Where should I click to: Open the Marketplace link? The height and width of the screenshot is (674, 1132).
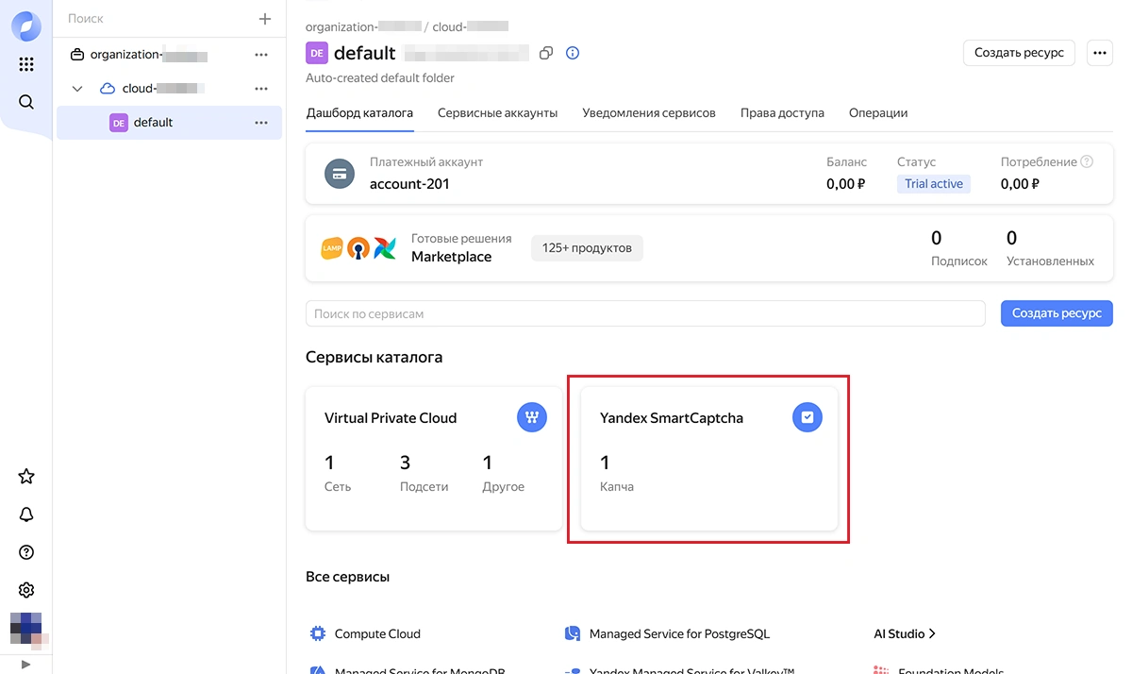click(x=451, y=257)
